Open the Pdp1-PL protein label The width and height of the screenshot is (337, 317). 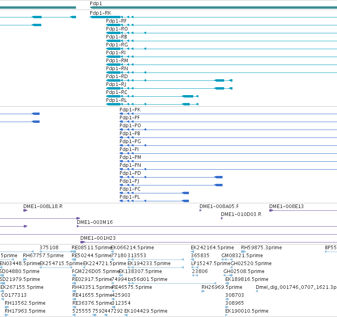coord(129,197)
